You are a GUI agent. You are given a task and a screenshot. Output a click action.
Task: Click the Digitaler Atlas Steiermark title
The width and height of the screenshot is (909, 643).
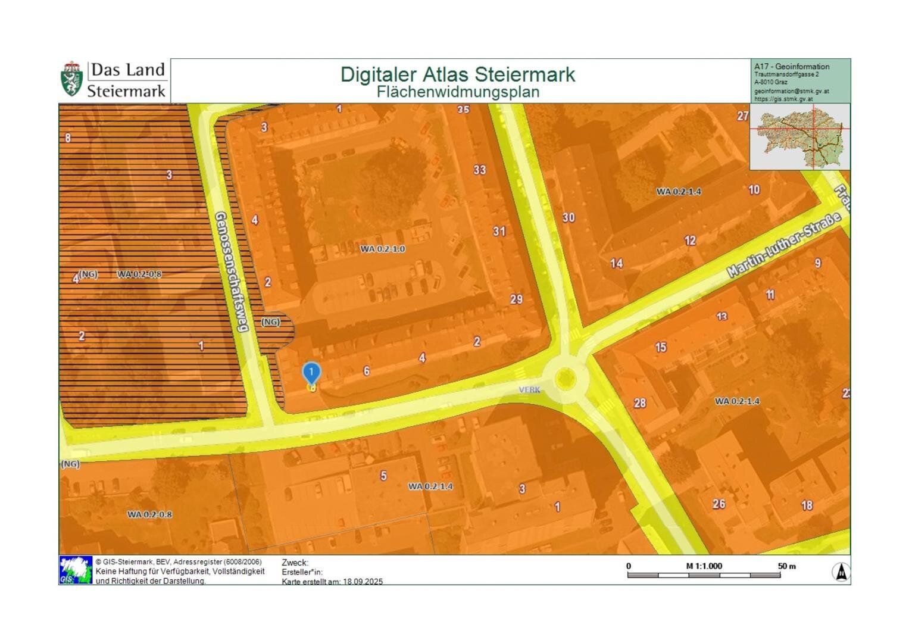point(457,74)
